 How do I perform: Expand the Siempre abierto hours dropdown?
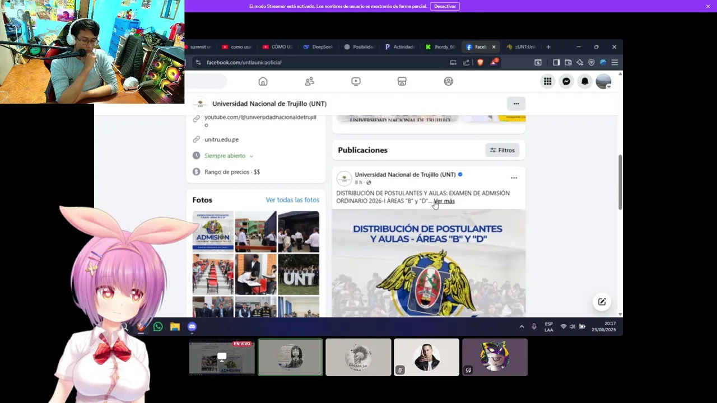251,156
